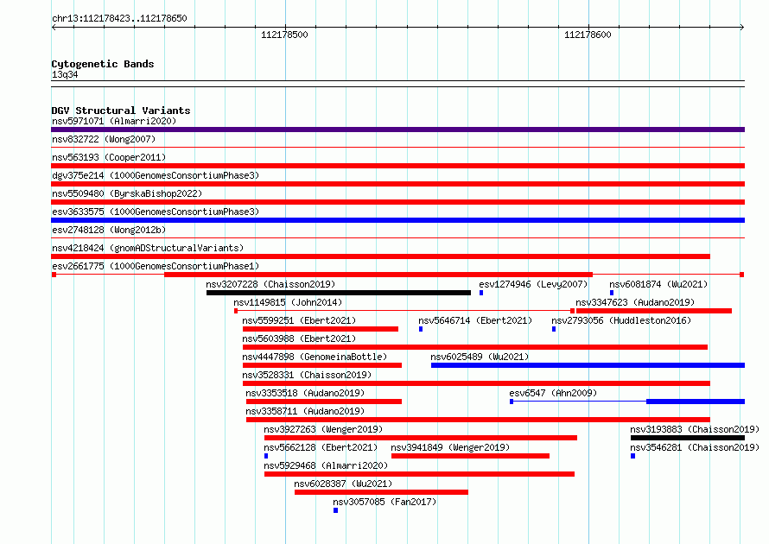Click nsv5662128 (Ebert2021) label

click(x=321, y=447)
